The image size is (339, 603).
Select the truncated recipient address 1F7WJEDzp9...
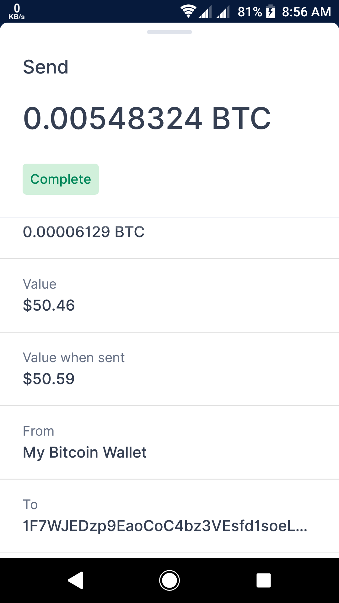tap(165, 526)
